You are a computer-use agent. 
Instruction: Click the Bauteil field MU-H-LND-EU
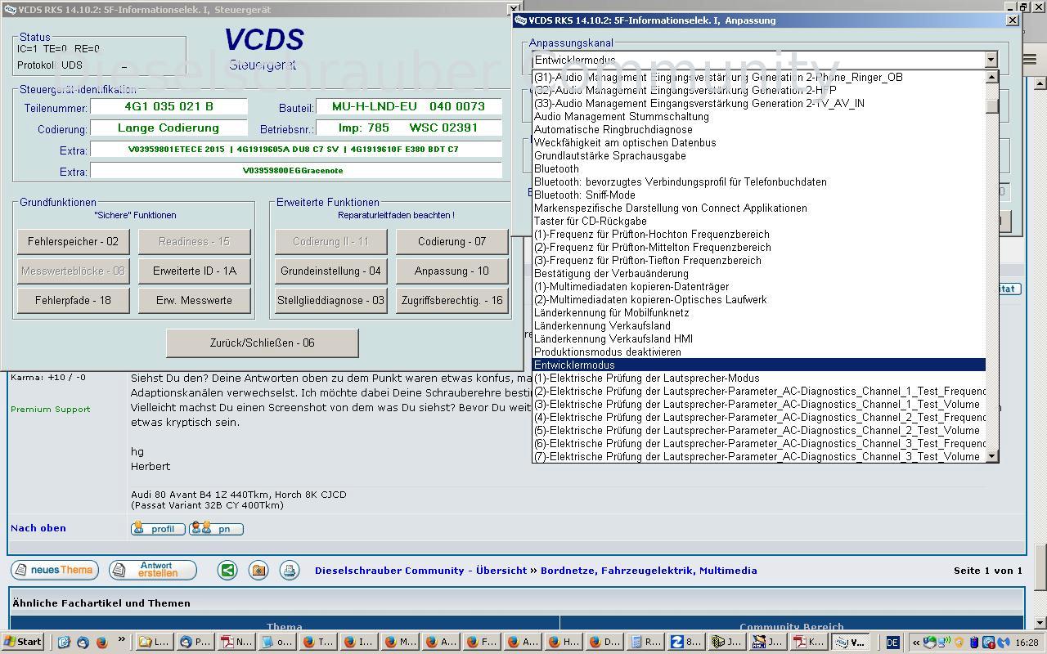(408, 106)
